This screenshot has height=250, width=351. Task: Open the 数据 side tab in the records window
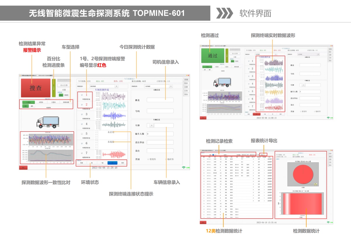(x=330, y=157)
